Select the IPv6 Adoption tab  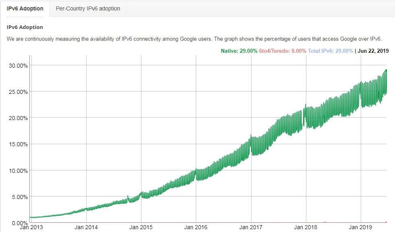coord(25,8)
